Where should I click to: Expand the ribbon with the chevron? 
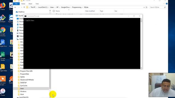click(x=164, y=4)
